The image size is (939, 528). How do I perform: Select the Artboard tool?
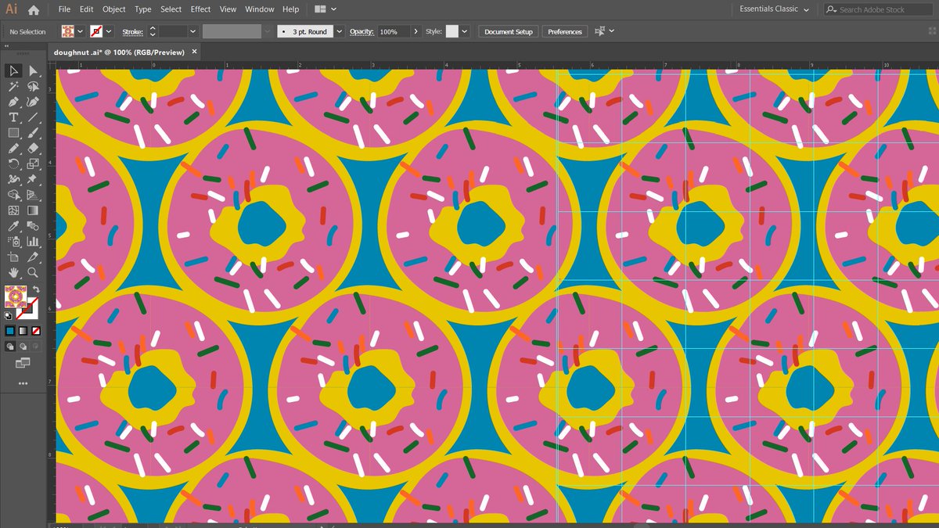coord(13,257)
